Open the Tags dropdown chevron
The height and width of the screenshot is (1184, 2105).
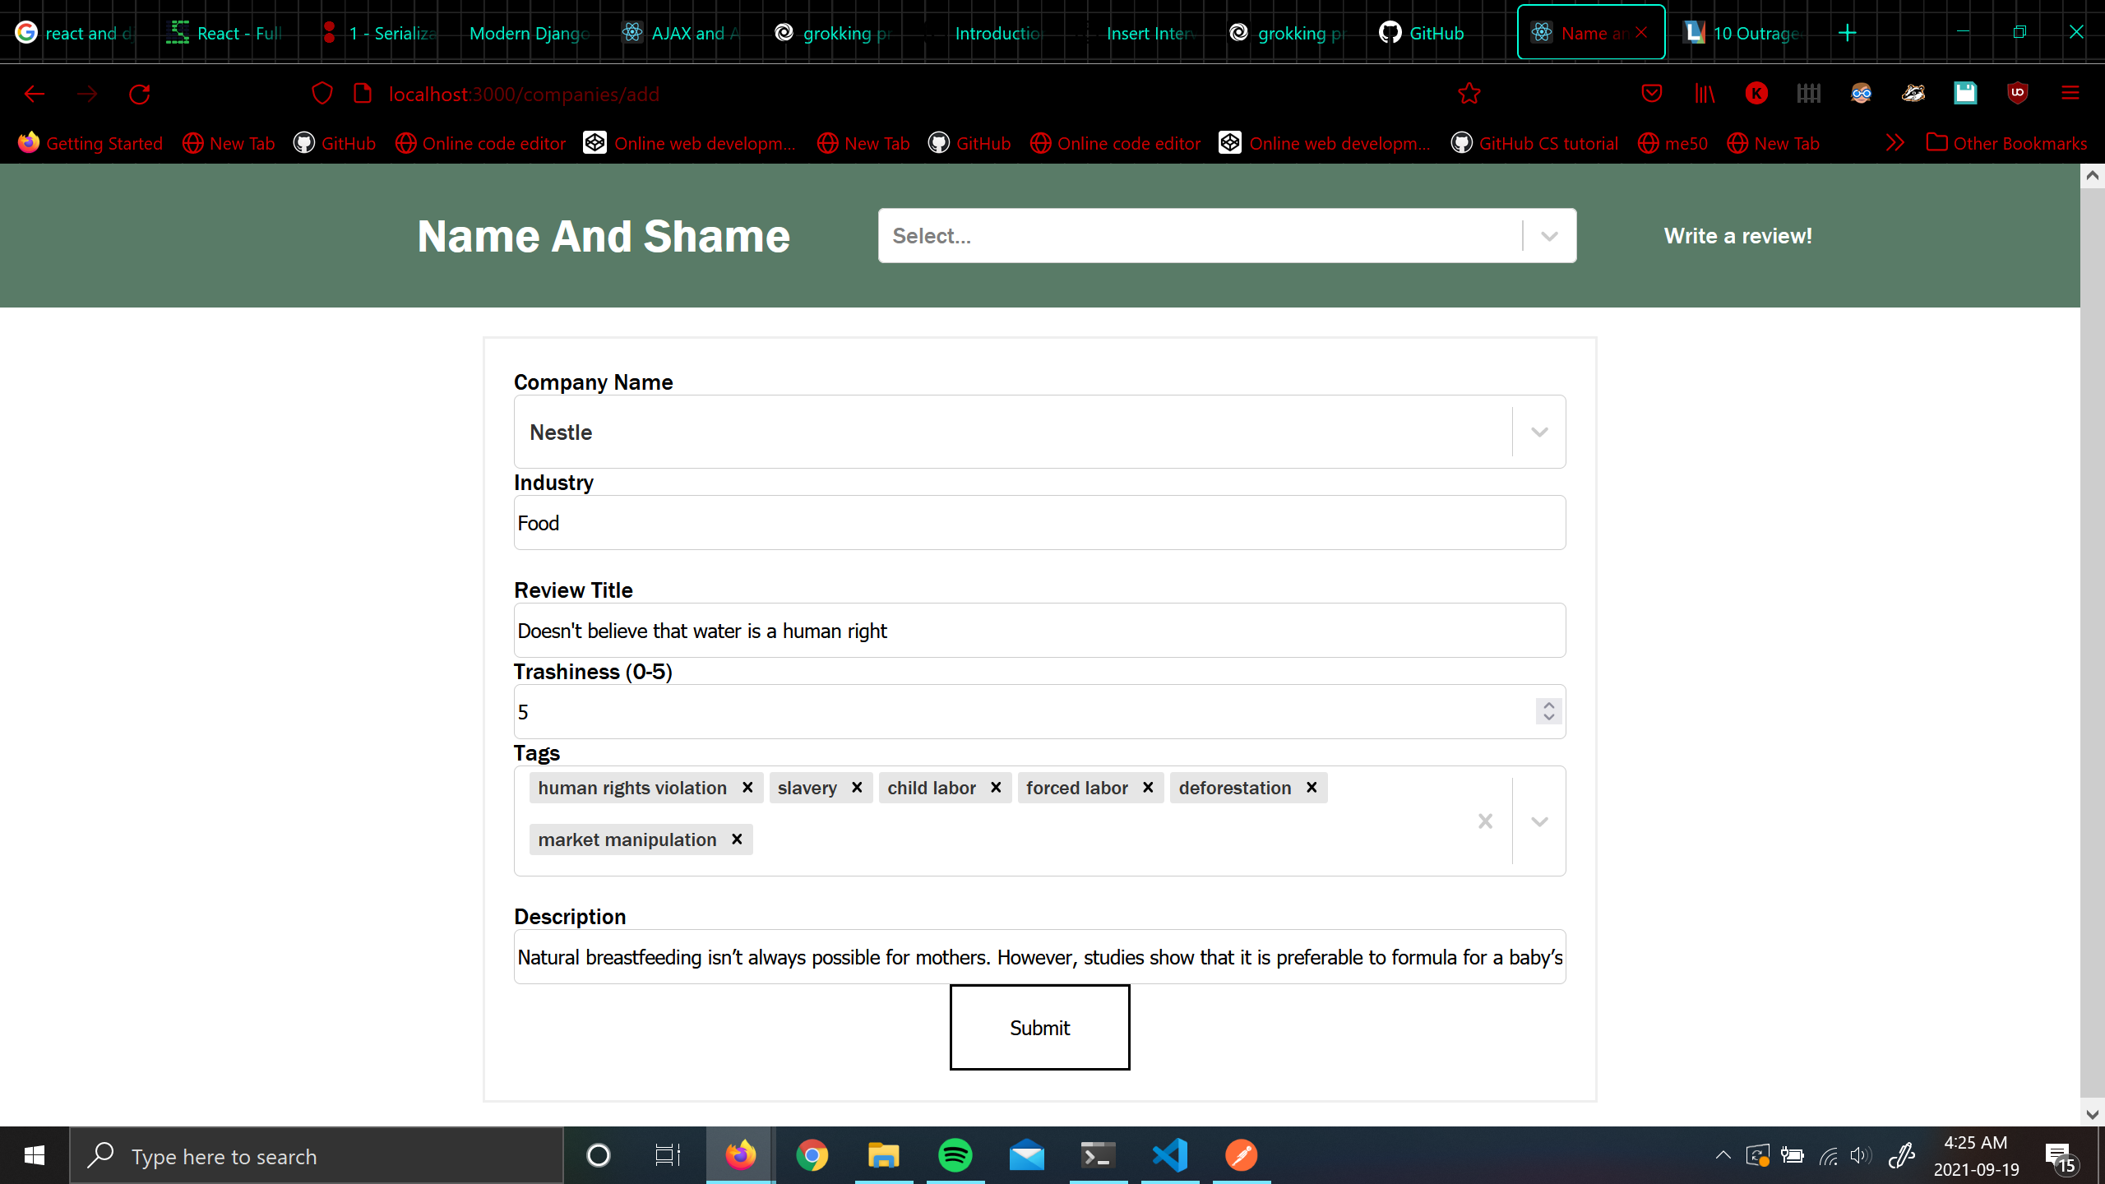point(1538,821)
